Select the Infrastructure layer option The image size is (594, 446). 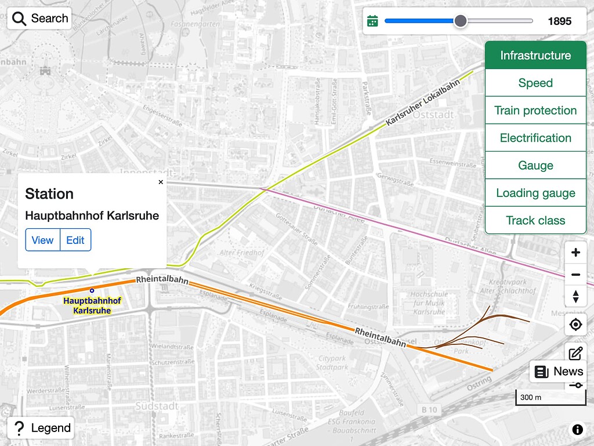pyautogui.click(x=535, y=55)
